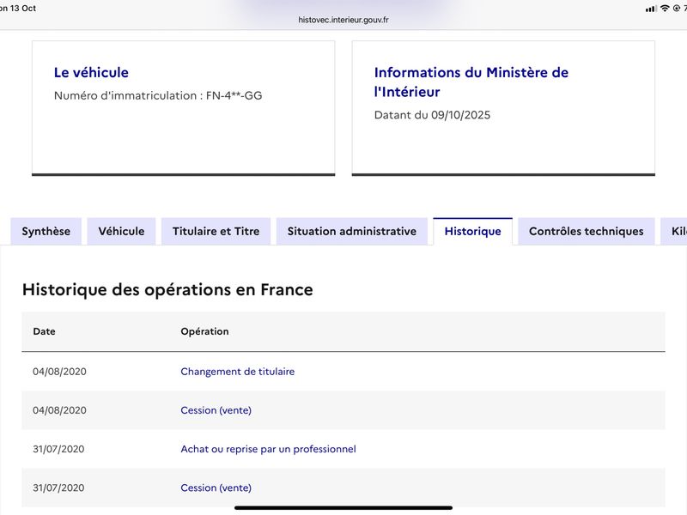Open the Titulaire et Titre tab
The image size is (687, 515).
point(216,231)
